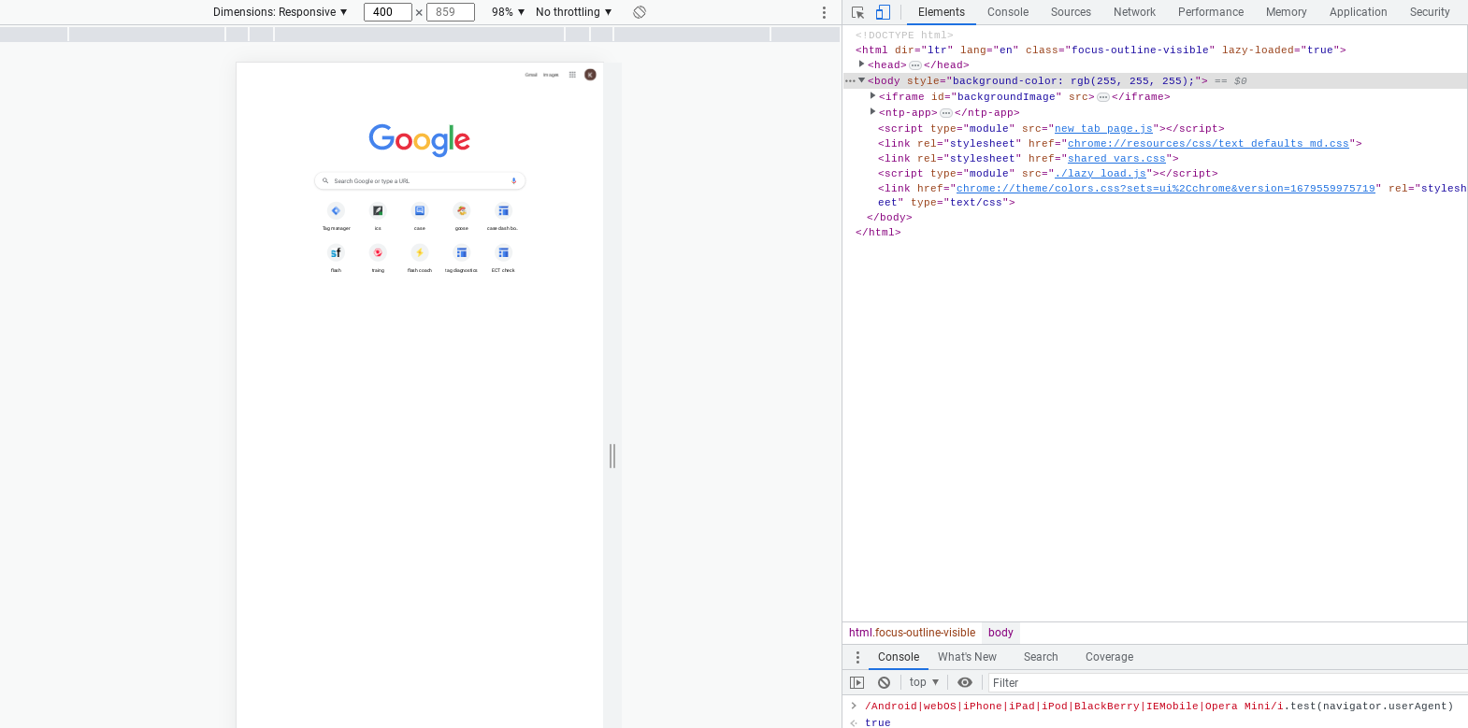Open the console drawer three-dot menu
Viewport: 1468px width, 728px height.
[x=857, y=657]
